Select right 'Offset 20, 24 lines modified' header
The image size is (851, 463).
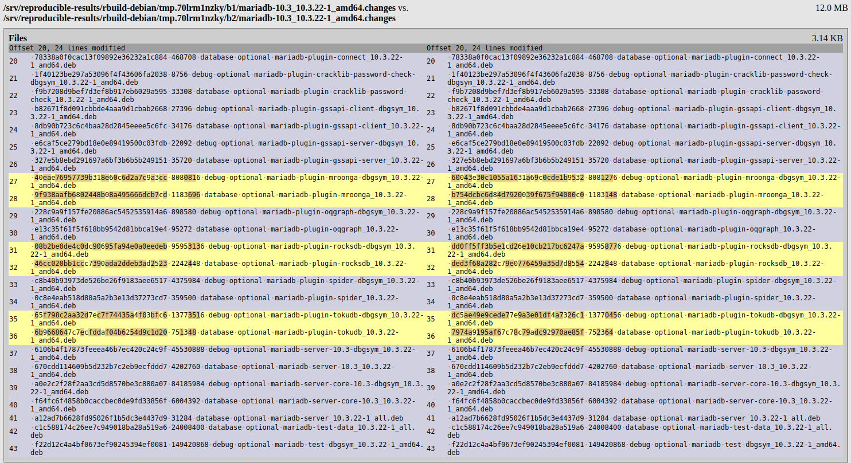pos(485,48)
